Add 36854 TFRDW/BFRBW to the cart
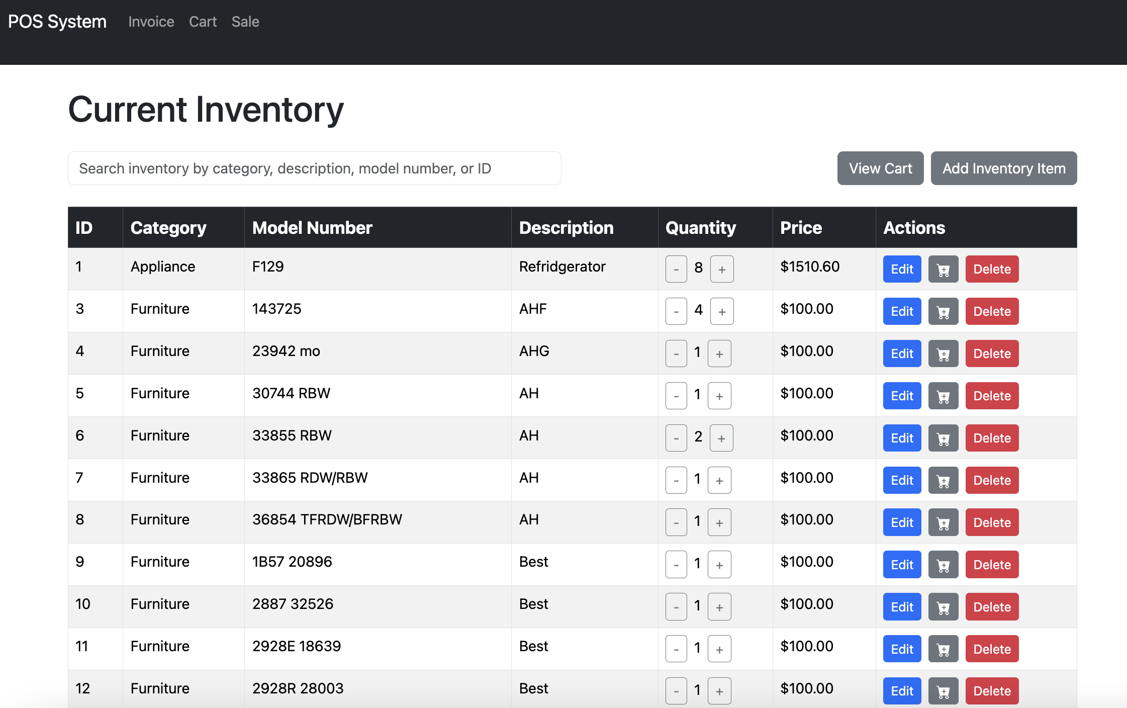The width and height of the screenshot is (1127, 708). coord(943,522)
